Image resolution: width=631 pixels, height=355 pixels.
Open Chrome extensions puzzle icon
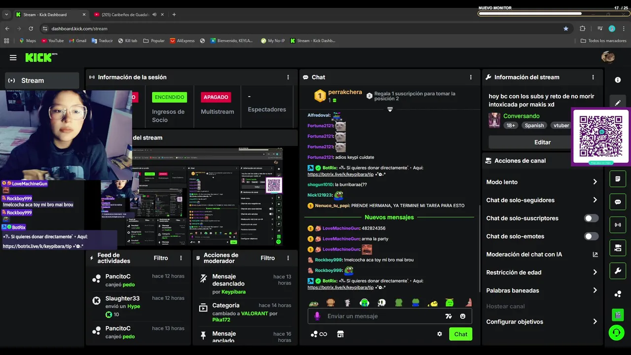[x=582, y=29]
